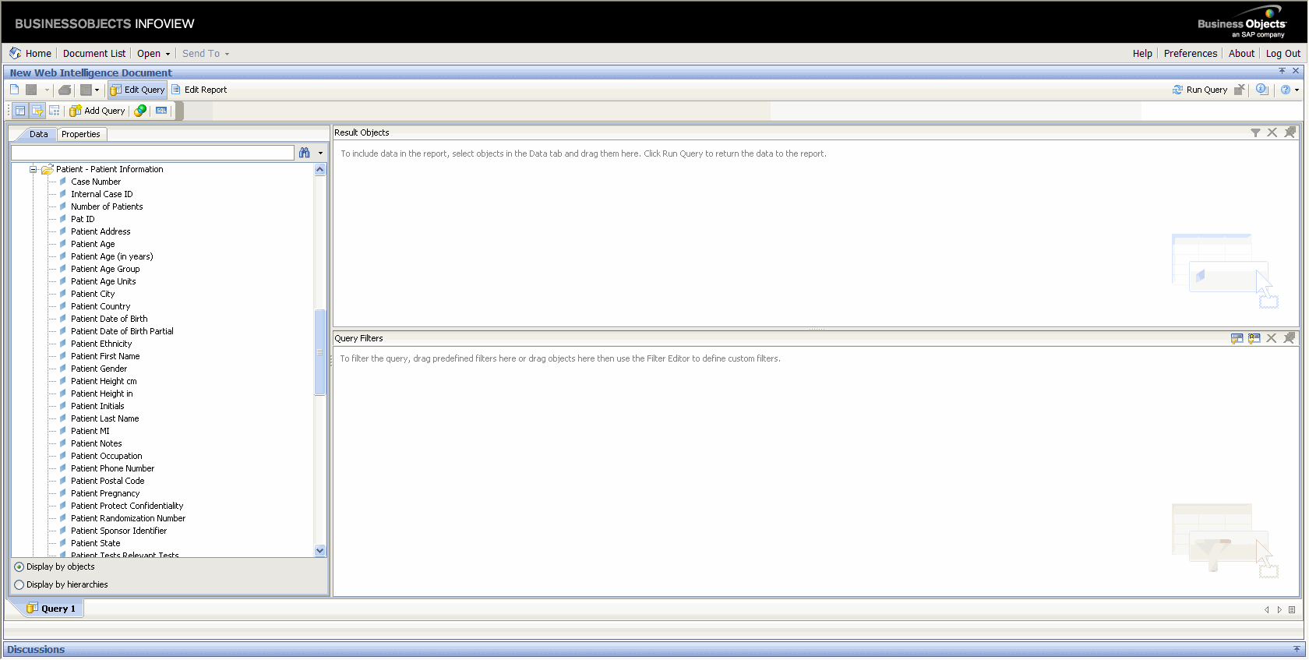1309x660 pixels.
Task: Click the object list vertical scrollbar thumb
Action: [x=319, y=352]
